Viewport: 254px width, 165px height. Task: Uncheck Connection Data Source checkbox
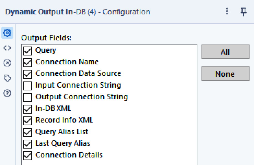(27, 74)
